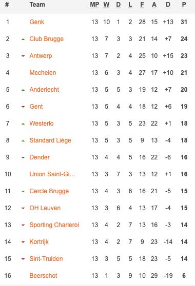The image size is (195, 286).
Task: Click green up arrow beside Club Brugge
Action: coord(23,39)
